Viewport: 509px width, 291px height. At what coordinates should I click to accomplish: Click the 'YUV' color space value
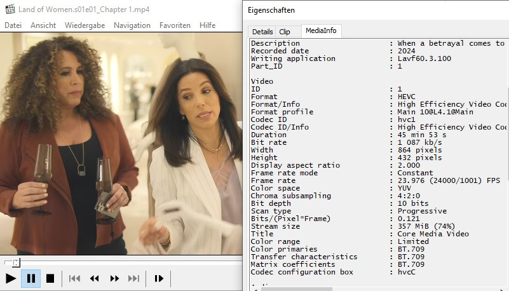pyautogui.click(x=405, y=188)
